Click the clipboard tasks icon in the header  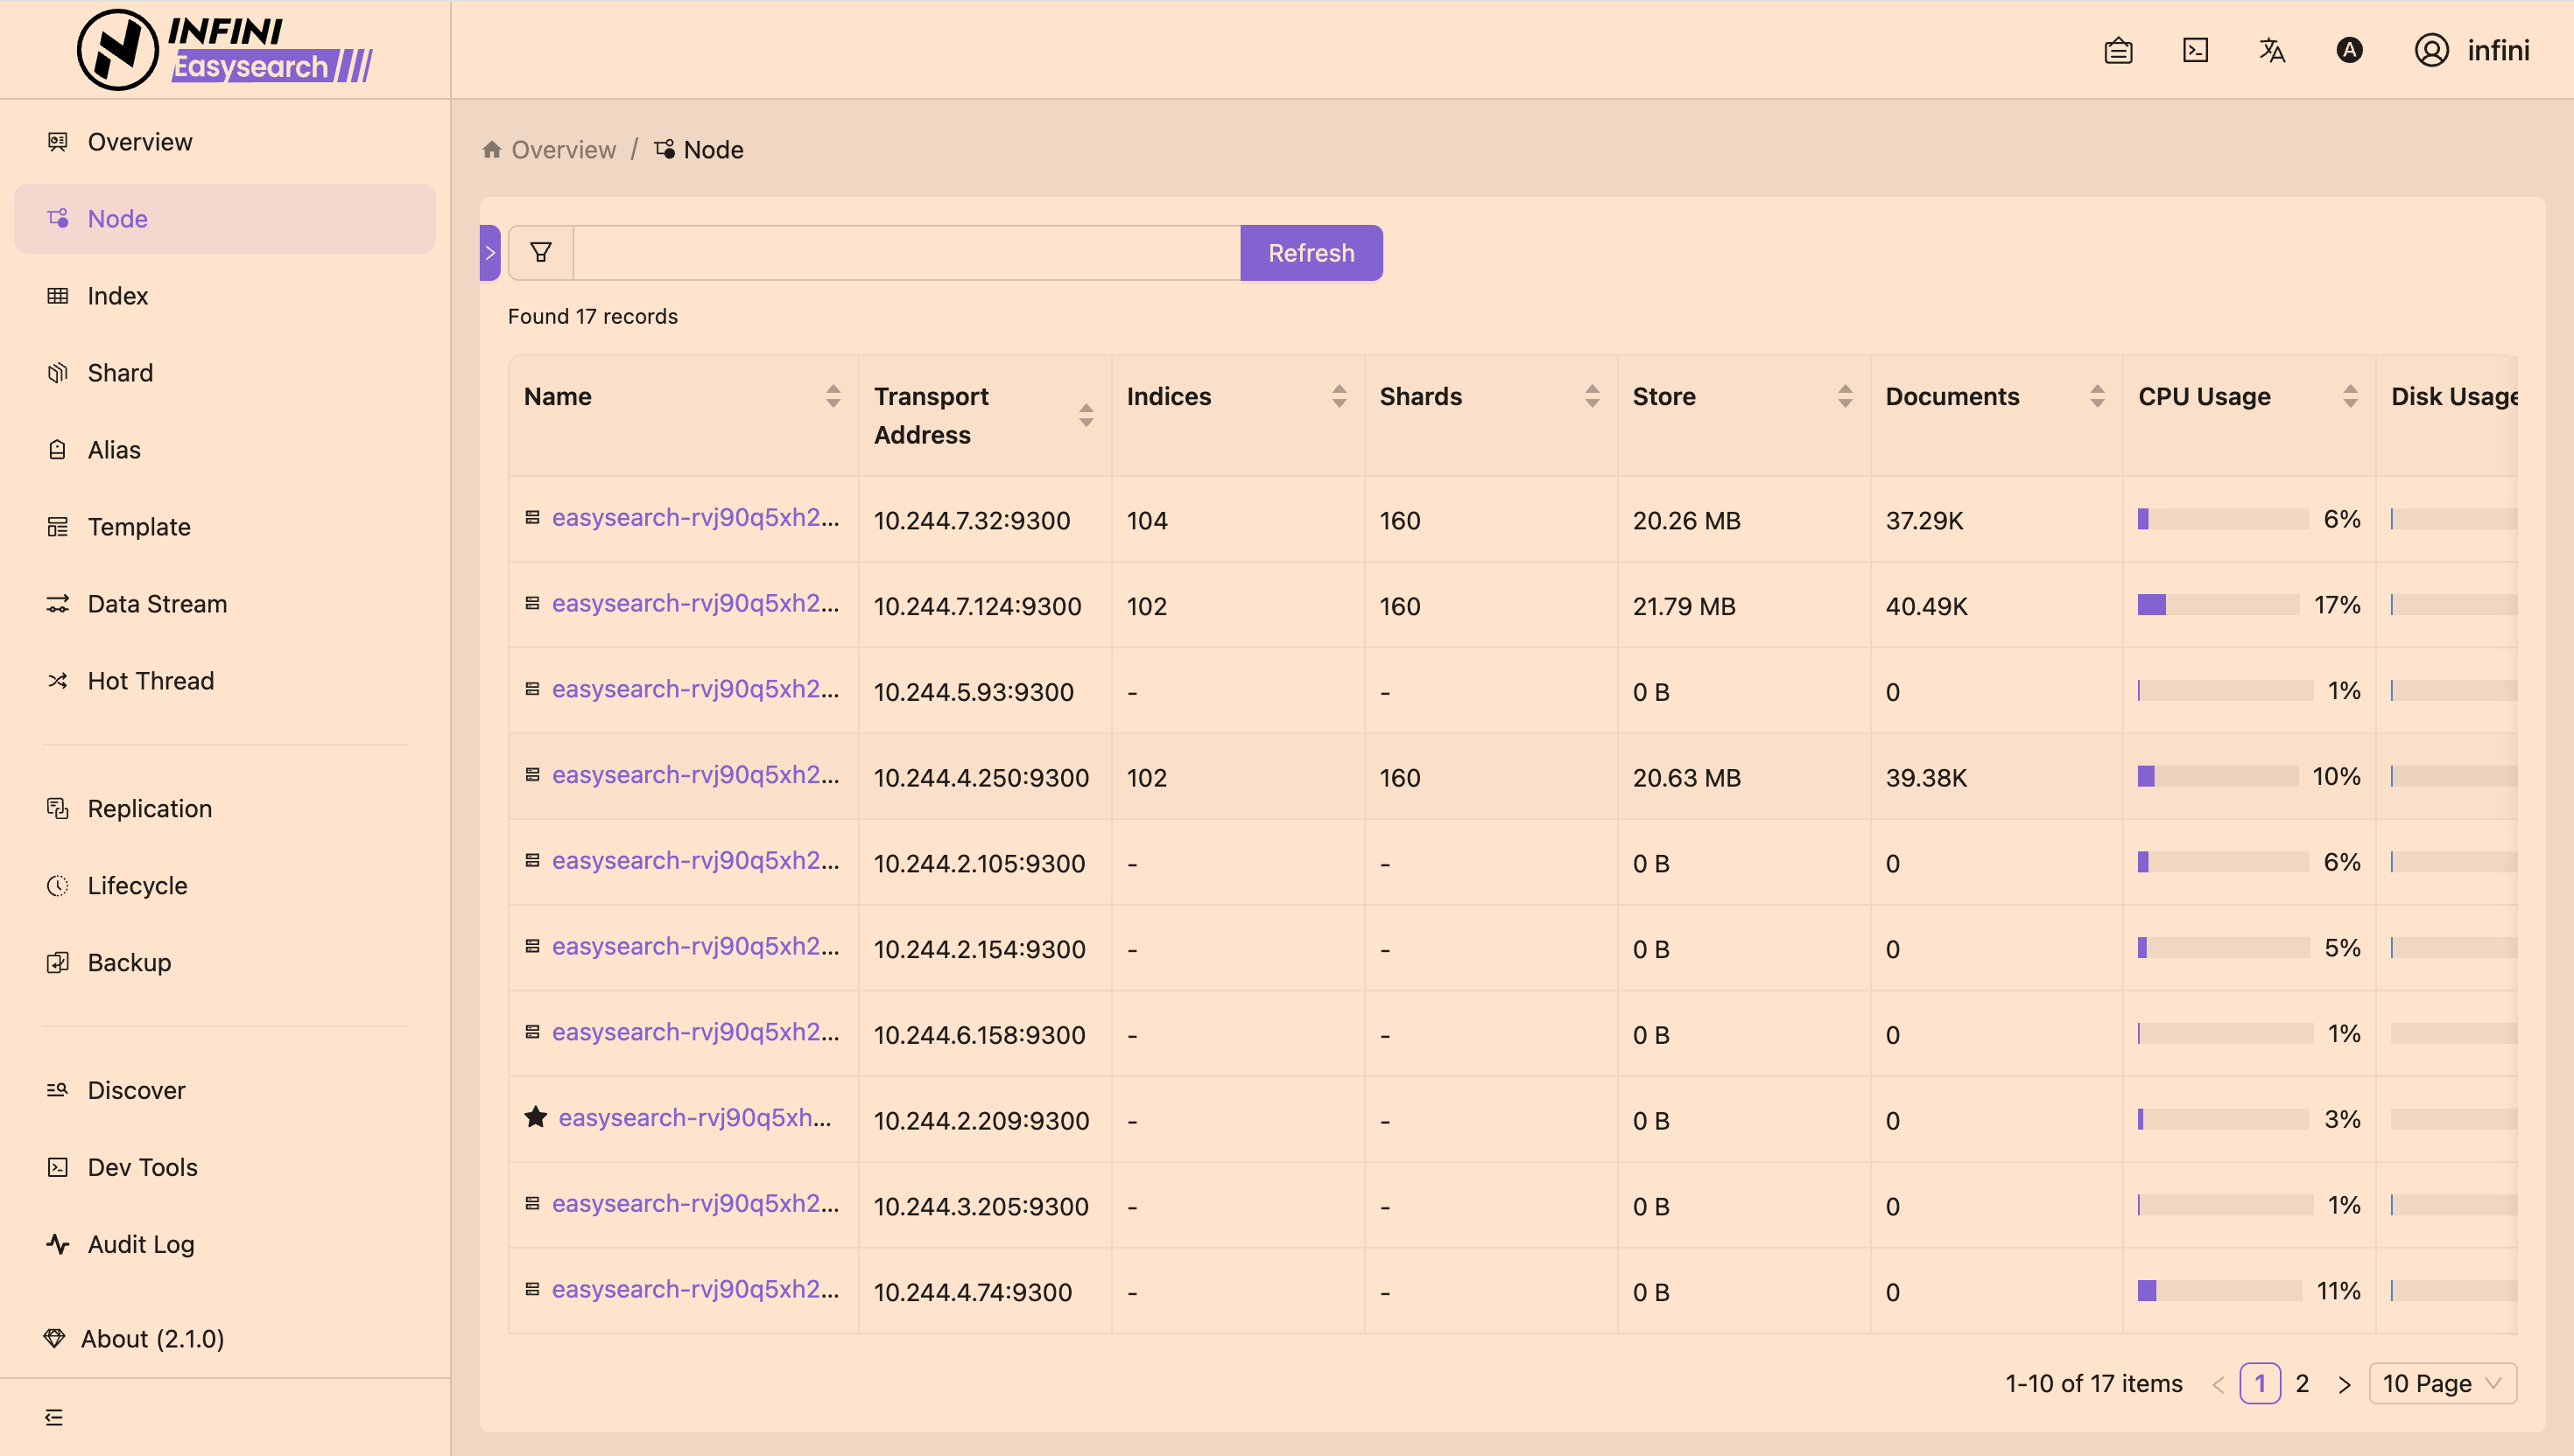click(x=2119, y=49)
